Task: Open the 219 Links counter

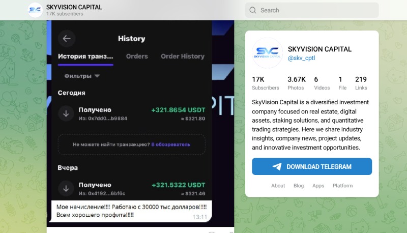Action: point(361,83)
